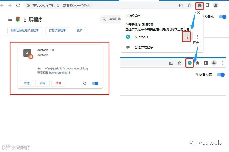Open three-dot menu in lower toolbar

click(222, 63)
